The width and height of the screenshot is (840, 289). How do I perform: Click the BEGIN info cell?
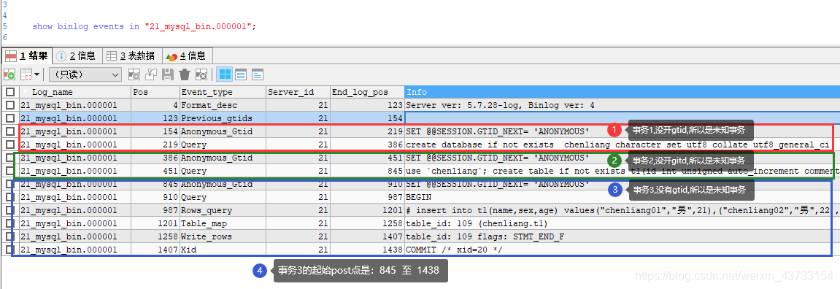click(x=622, y=197)
